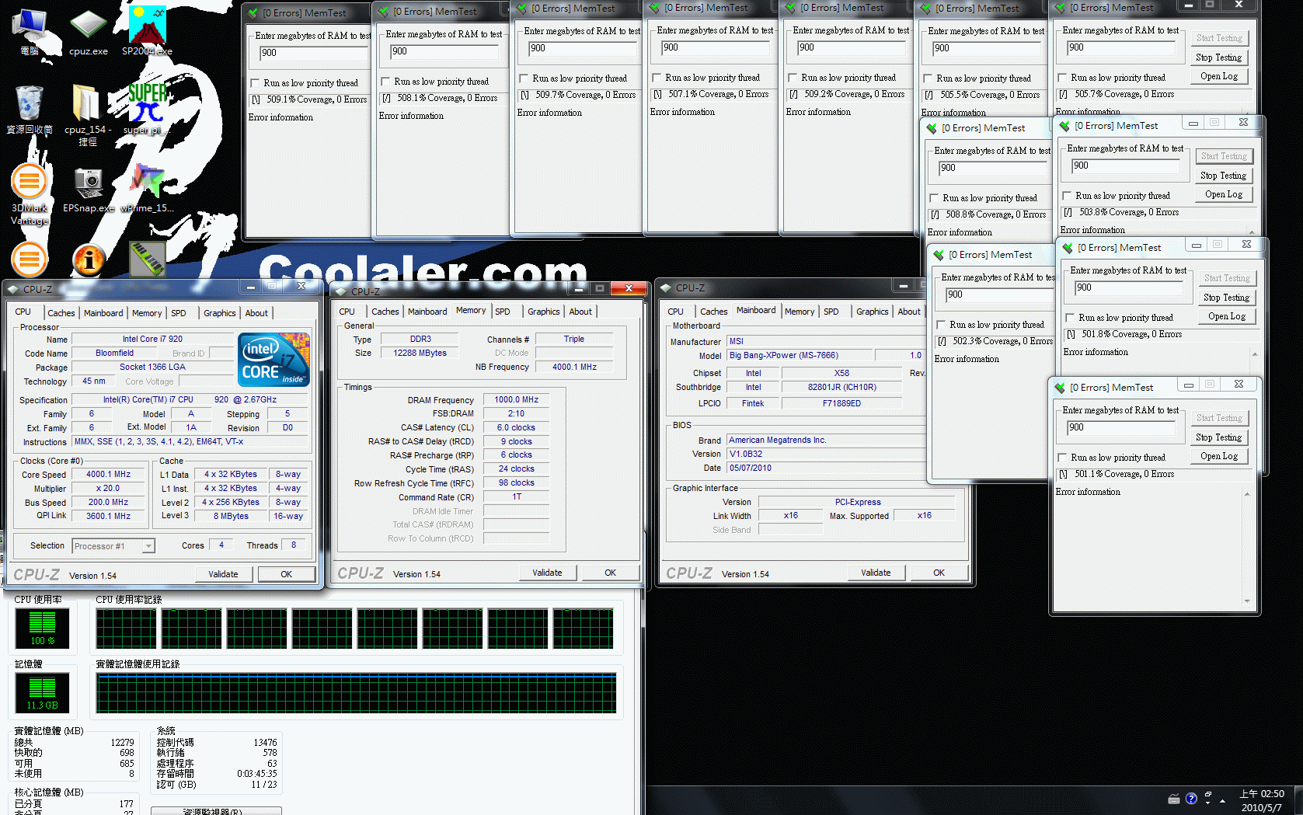
Task: Check low priority thread in 503.8% MemTest
Action: pos(1067,196)
